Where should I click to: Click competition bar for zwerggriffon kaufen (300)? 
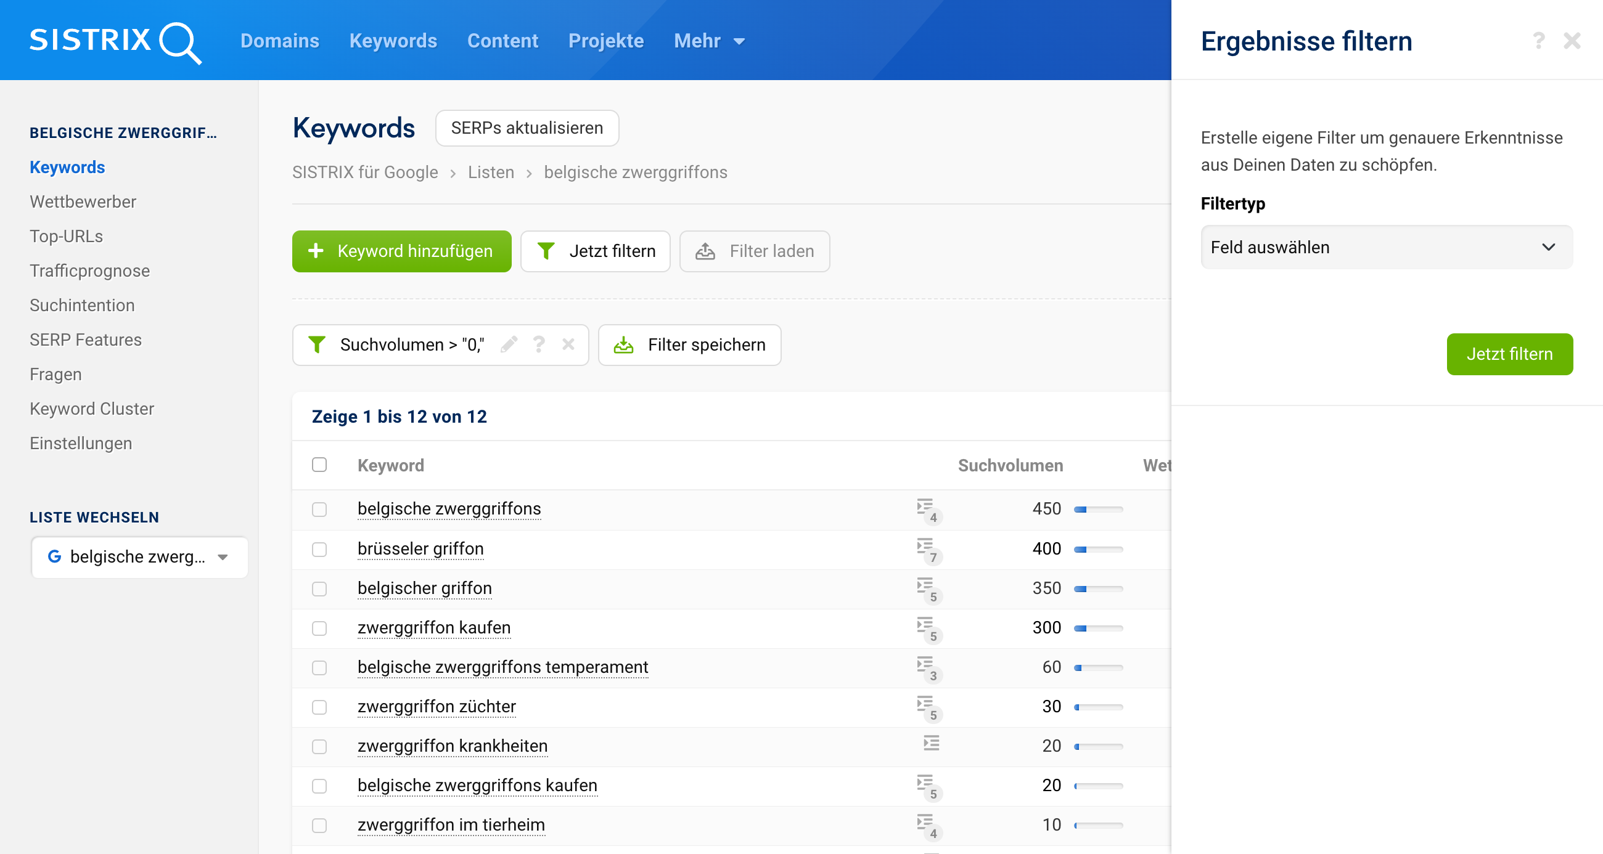click(1098, 628)
